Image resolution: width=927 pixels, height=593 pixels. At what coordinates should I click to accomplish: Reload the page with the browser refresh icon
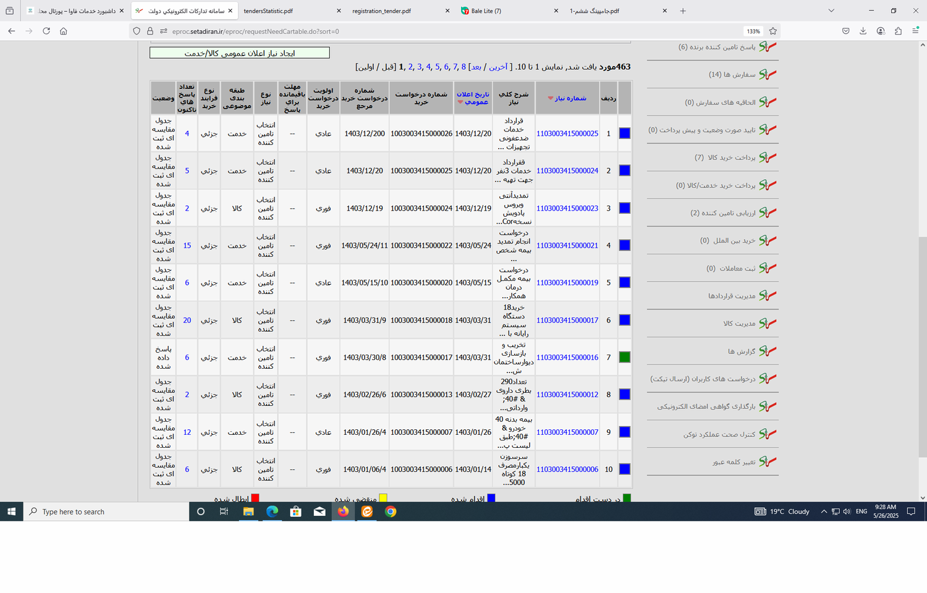(x=46, y=31)
